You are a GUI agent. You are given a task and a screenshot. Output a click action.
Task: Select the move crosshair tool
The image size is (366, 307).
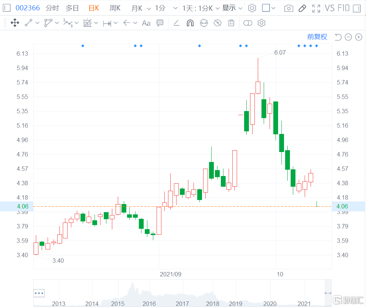pyautogui.click(x=15, y=23)
